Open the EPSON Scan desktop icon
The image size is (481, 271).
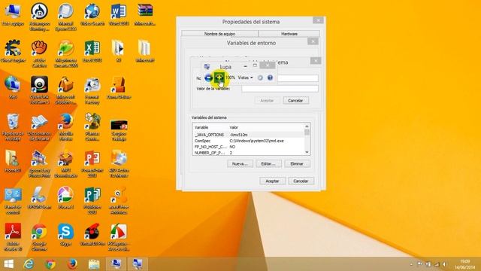click(40, 199)
